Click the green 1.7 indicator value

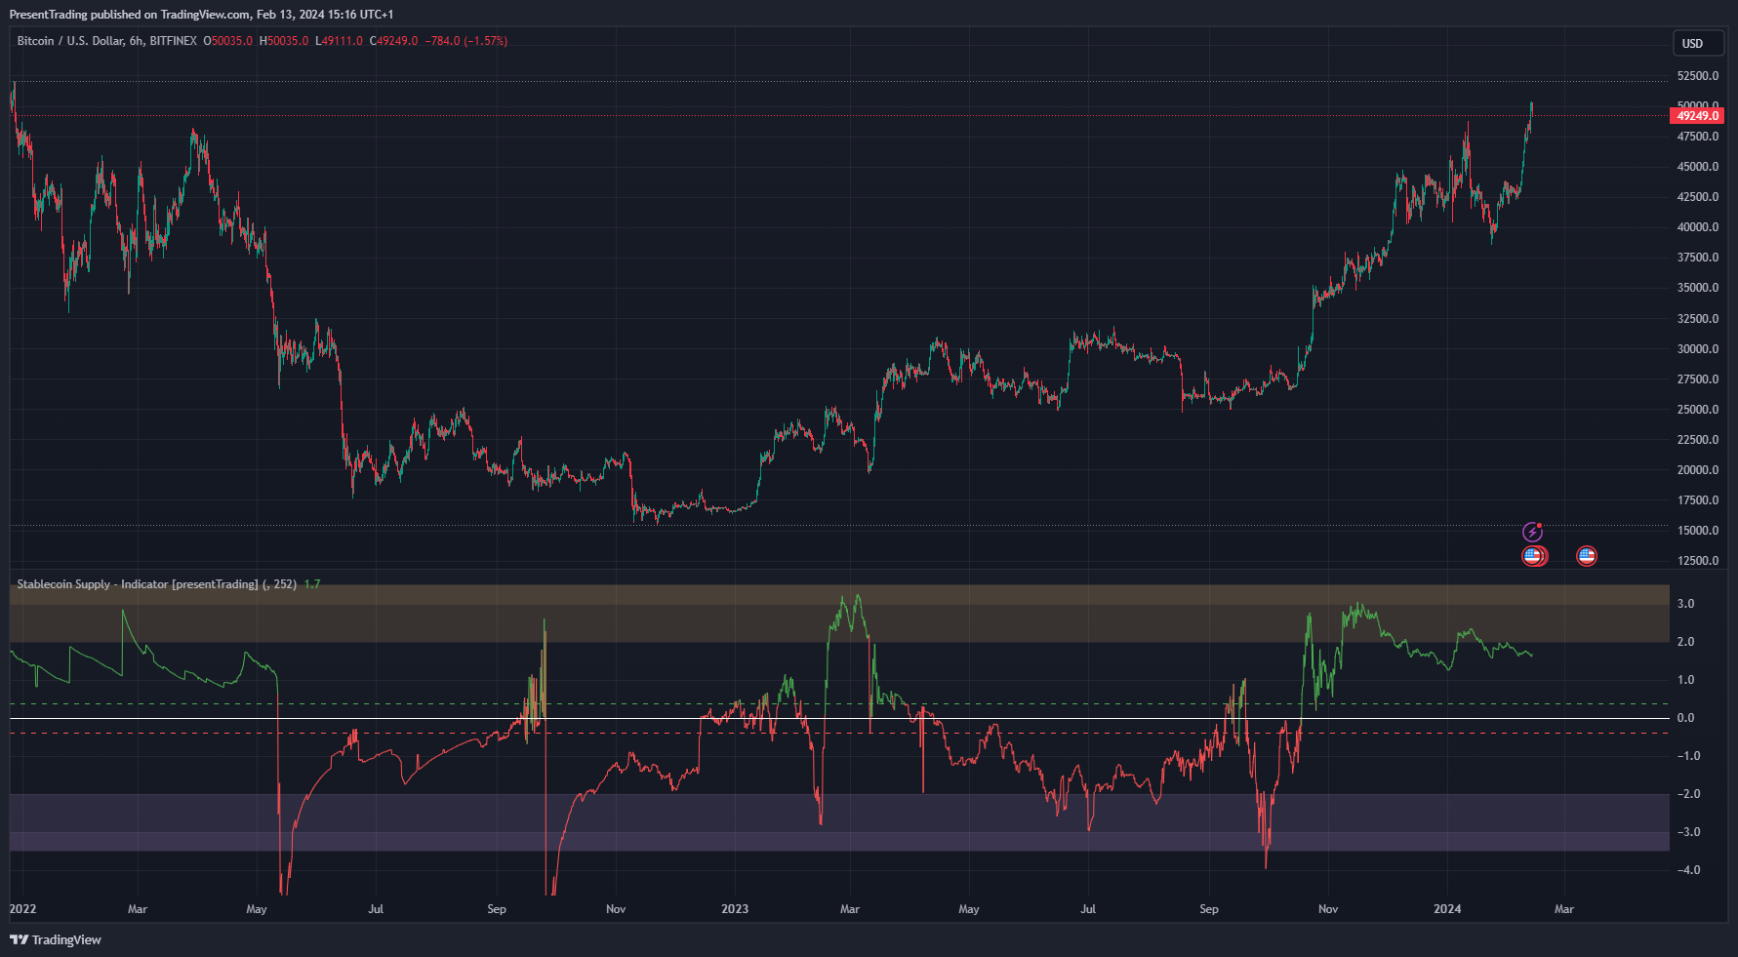(x=312, y=584)
